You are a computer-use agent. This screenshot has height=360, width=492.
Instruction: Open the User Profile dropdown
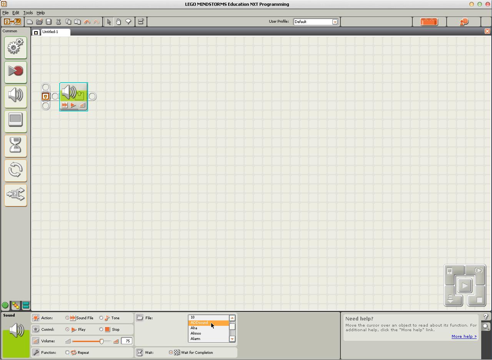[x=335, y=22]
